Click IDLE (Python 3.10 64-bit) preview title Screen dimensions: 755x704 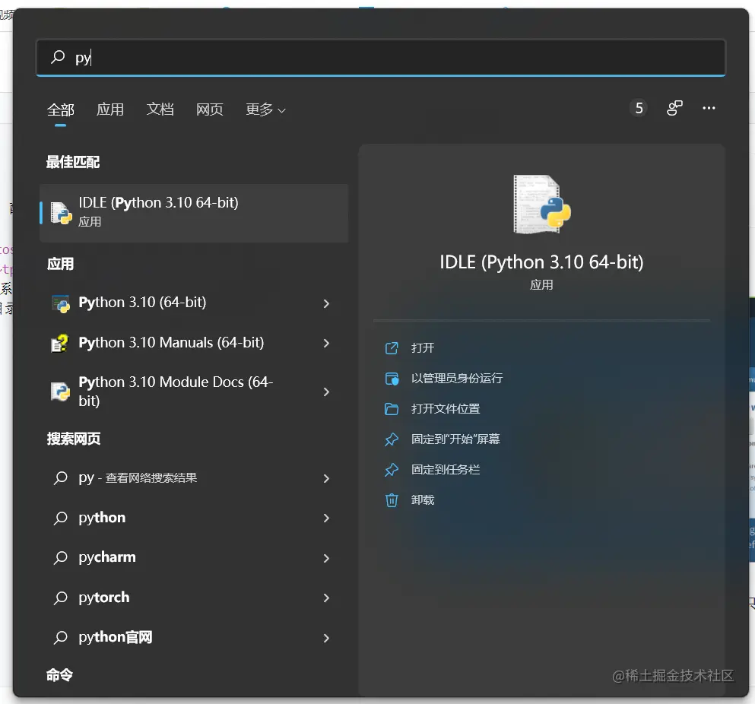pyautogui.click(x=541, y=262)
